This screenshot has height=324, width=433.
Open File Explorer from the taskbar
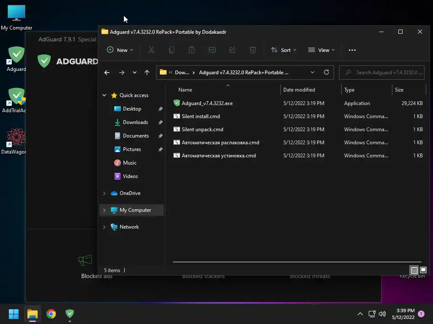pos(32,314)
